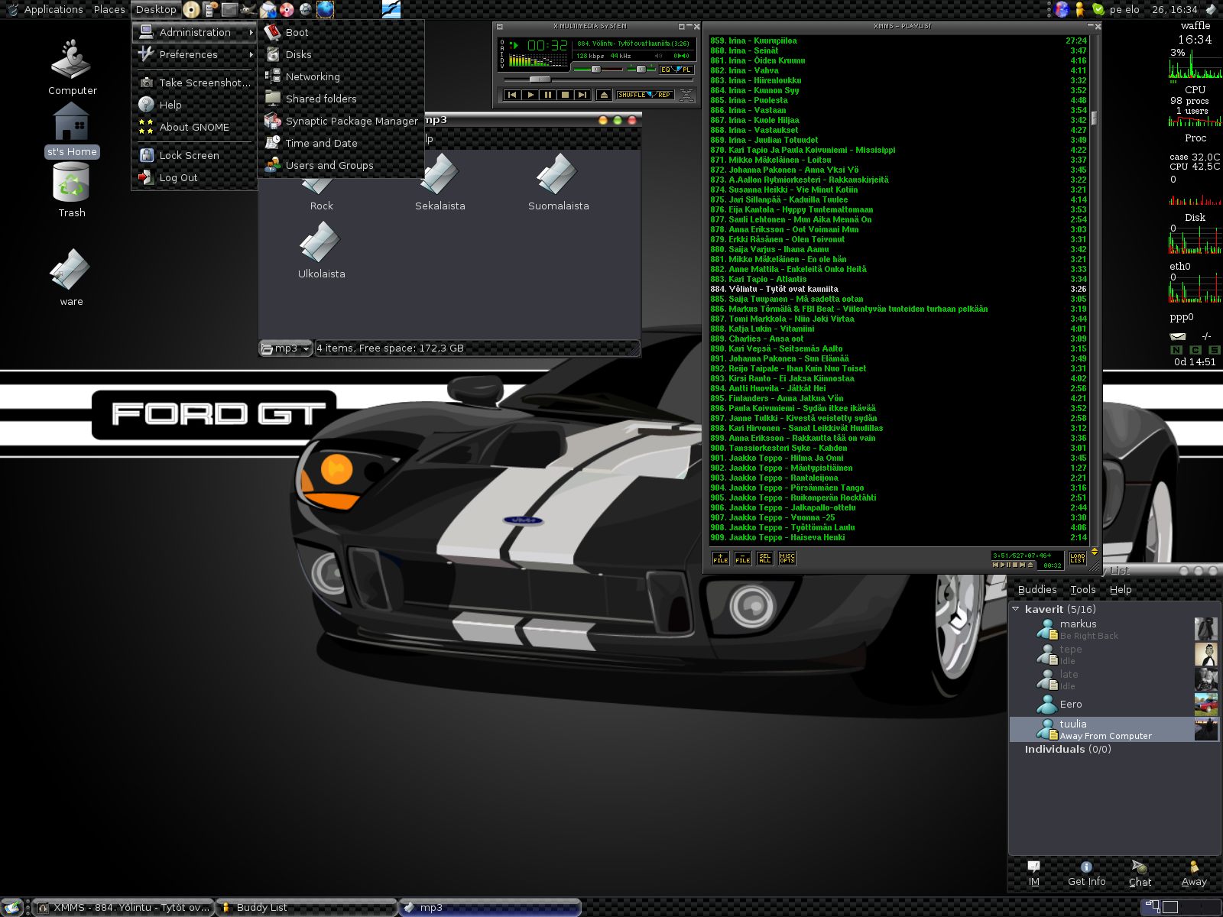Open the Buddies menu in the Buddy List
The width and height of the screenshot is (1223, 917).
(x=1037, y=589)
